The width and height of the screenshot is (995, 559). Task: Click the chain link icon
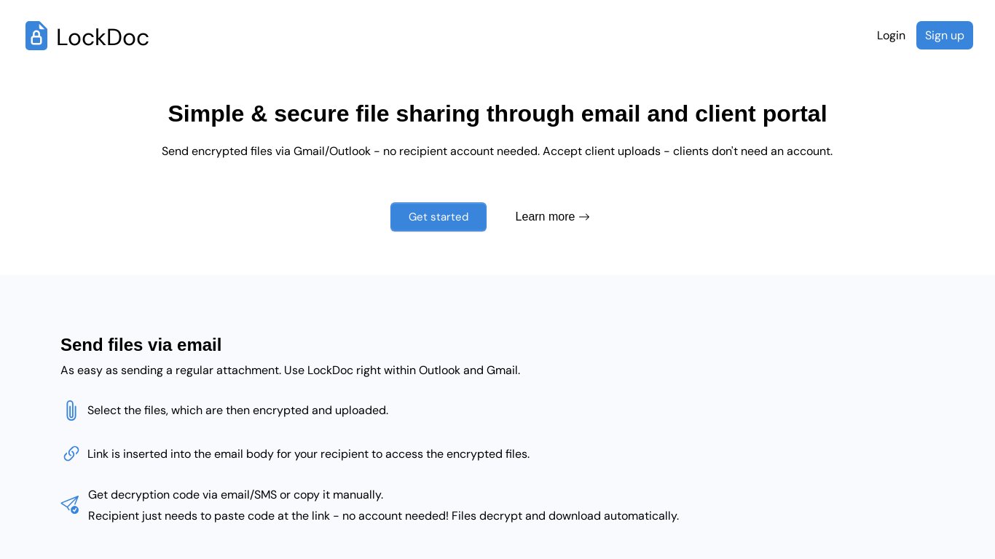click(71, 453)
